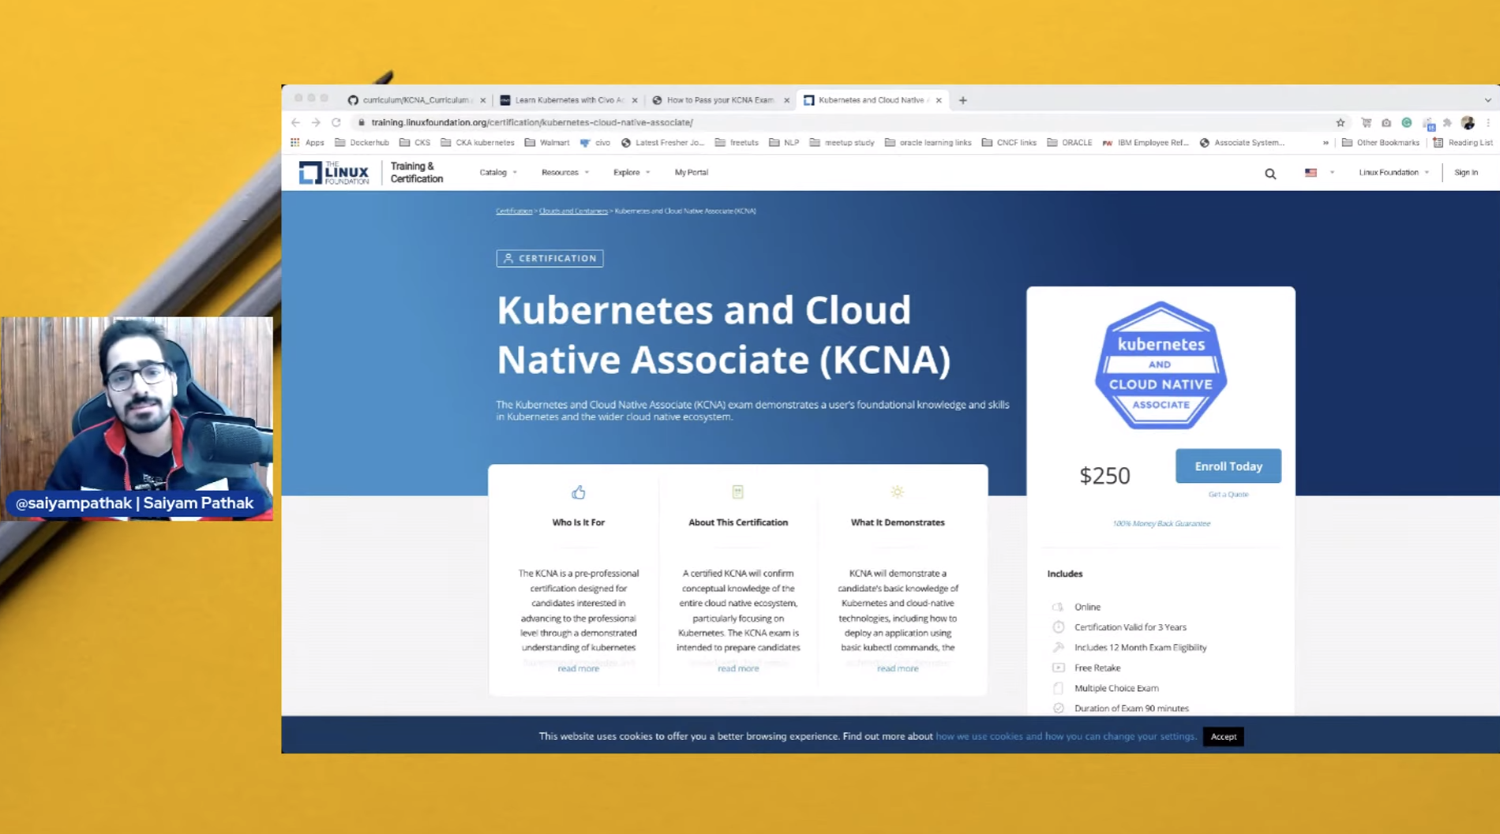This screenshot has height=834, width=1500.
Task: Bookmark this page with star icon
Action: (1341, 122)
